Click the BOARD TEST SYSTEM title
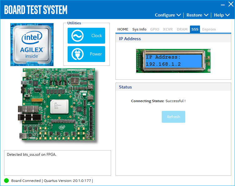 [36, 10]
